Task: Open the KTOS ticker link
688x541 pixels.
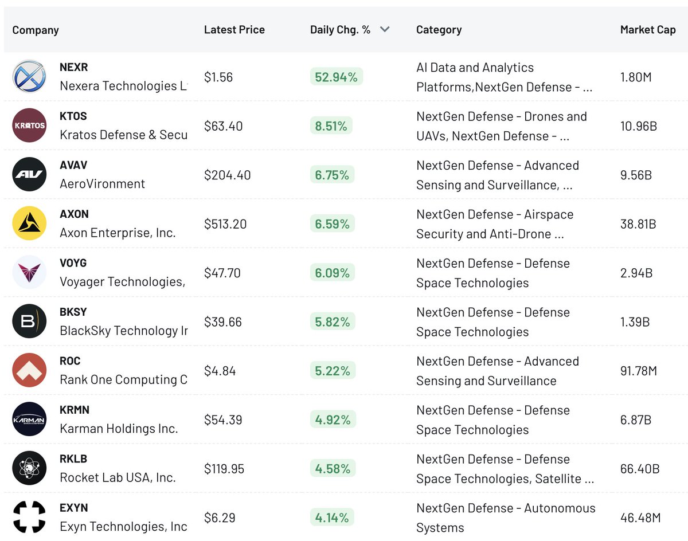Action: 73,116
